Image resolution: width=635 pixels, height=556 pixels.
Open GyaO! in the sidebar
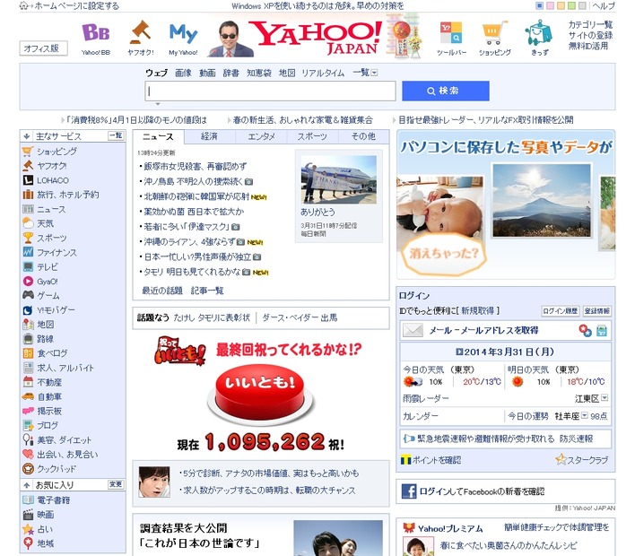[x=47, y=281]
